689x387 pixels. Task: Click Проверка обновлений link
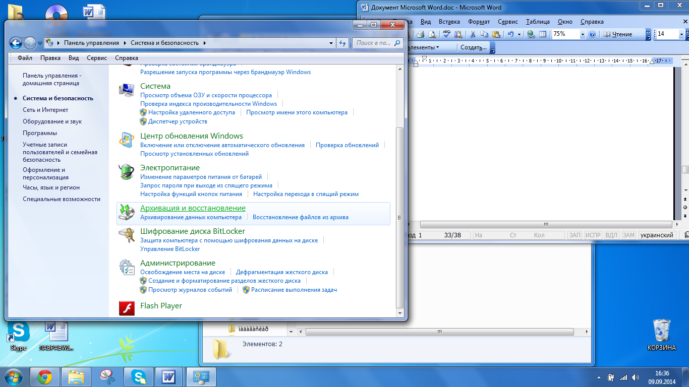coord(347,145)
